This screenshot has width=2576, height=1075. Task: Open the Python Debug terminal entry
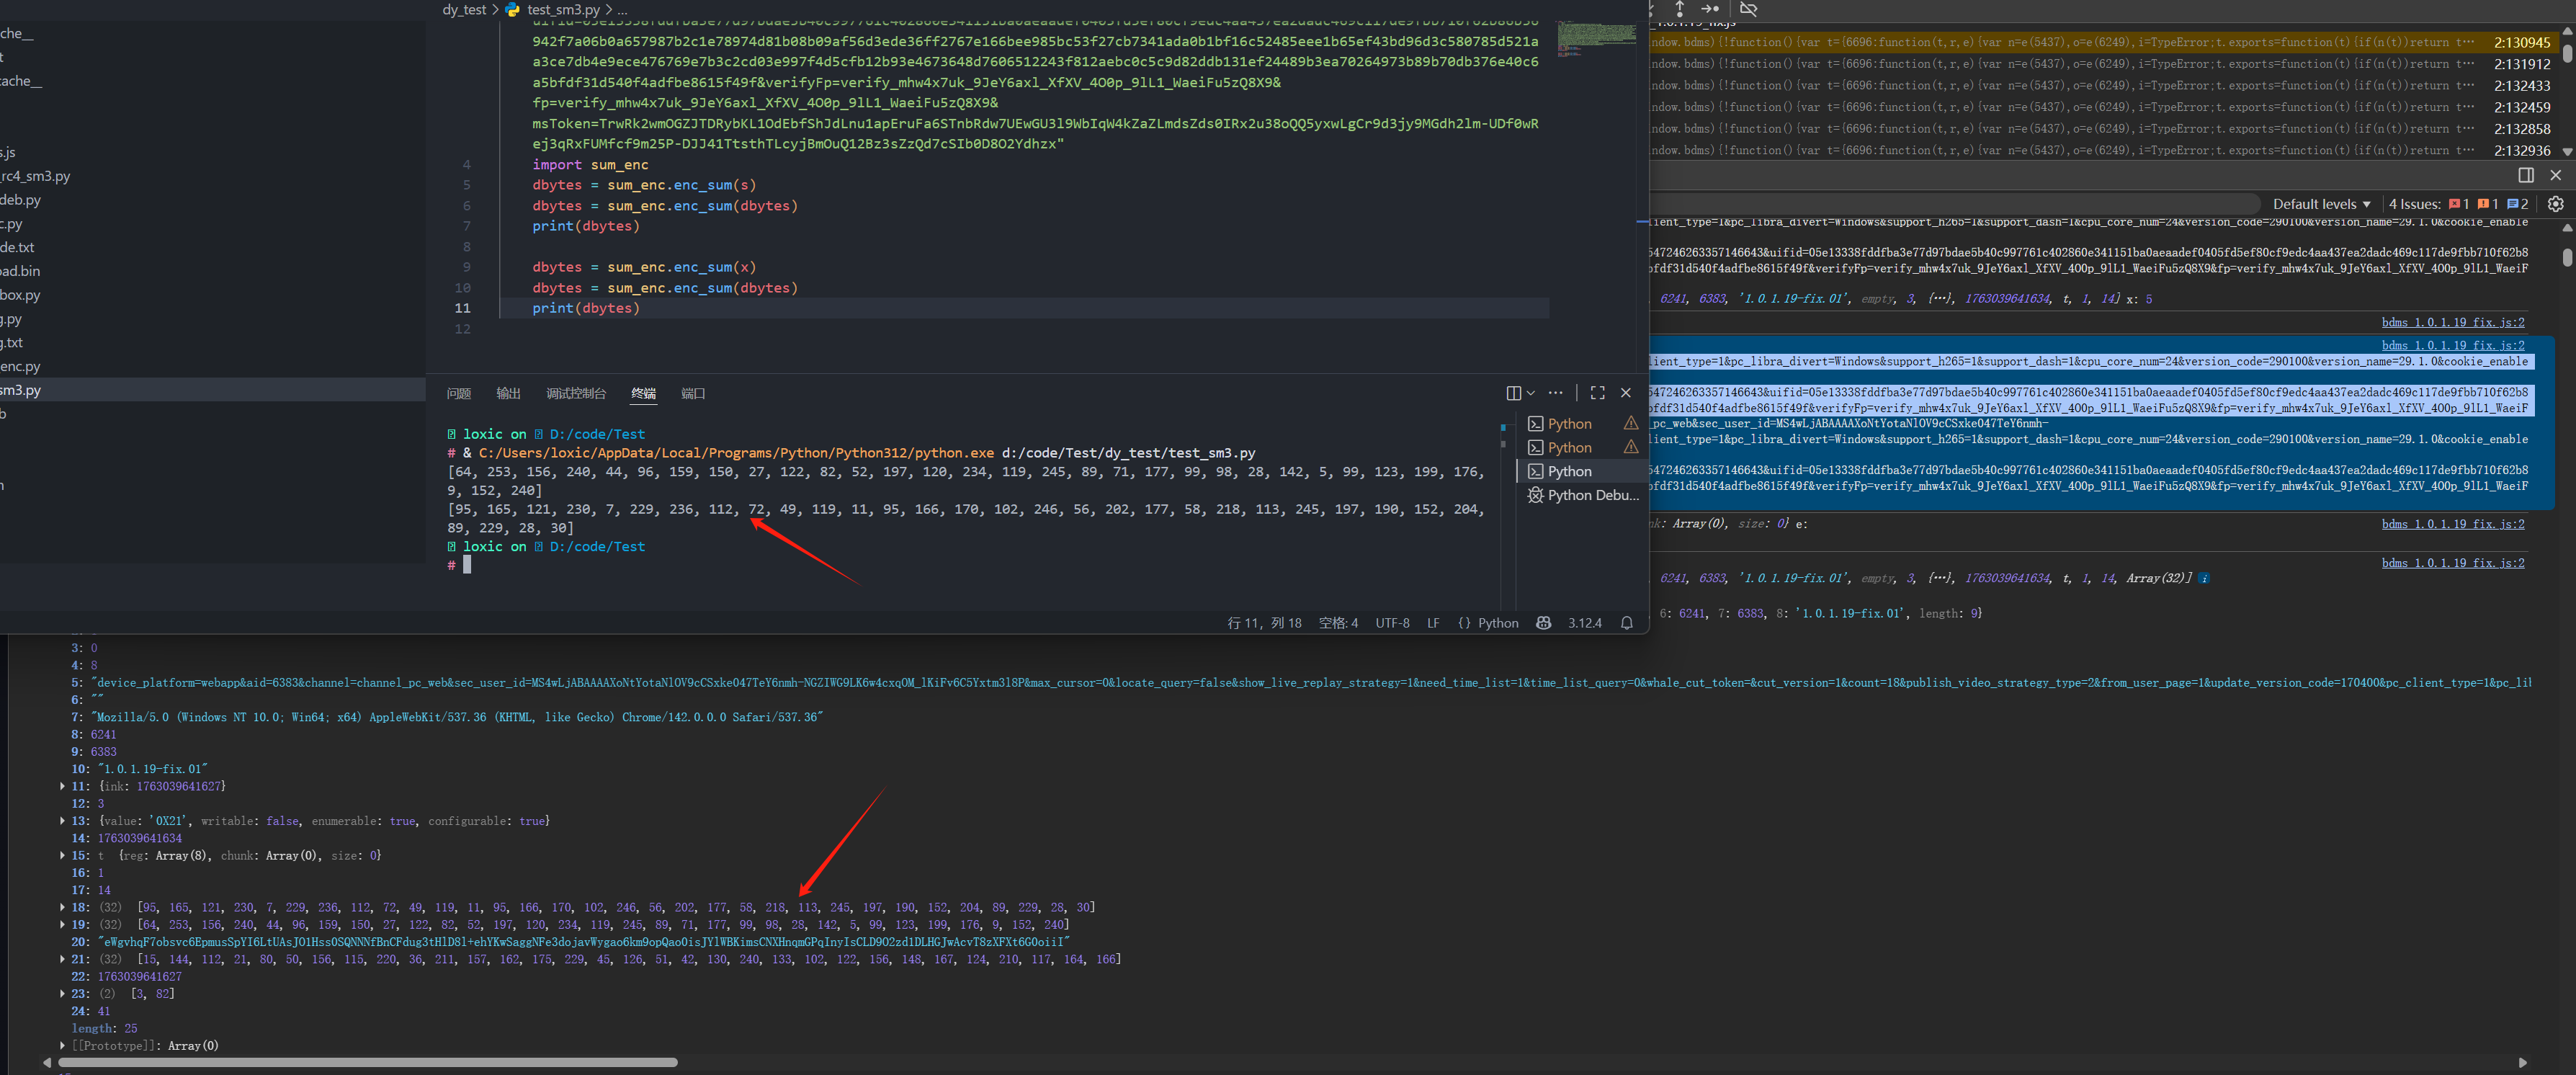pyautogui.click(x=1590, y=495)
